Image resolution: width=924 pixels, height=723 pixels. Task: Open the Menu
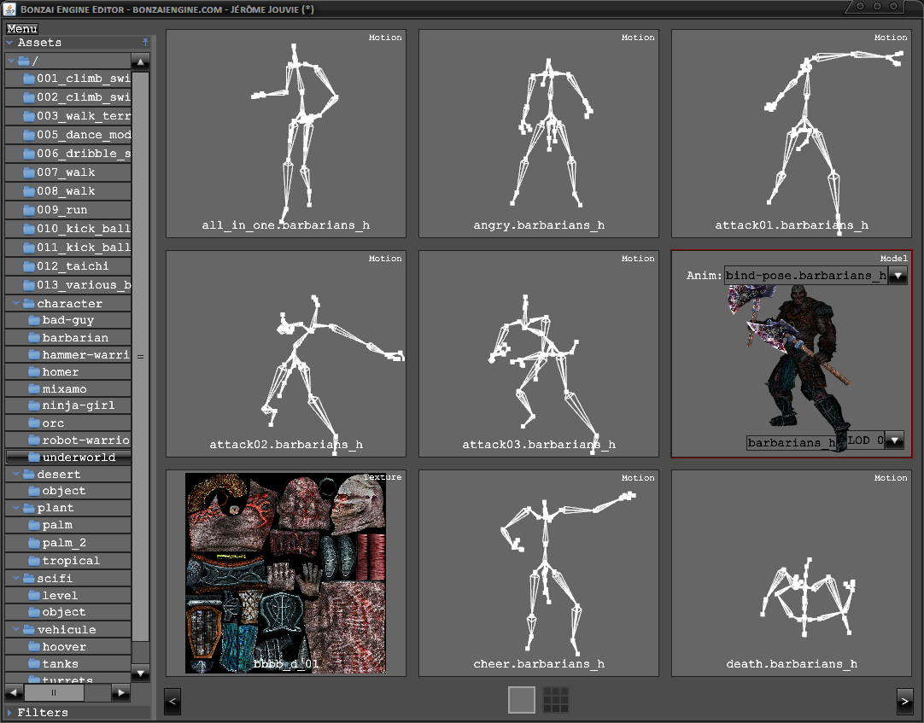click(21, 29)
